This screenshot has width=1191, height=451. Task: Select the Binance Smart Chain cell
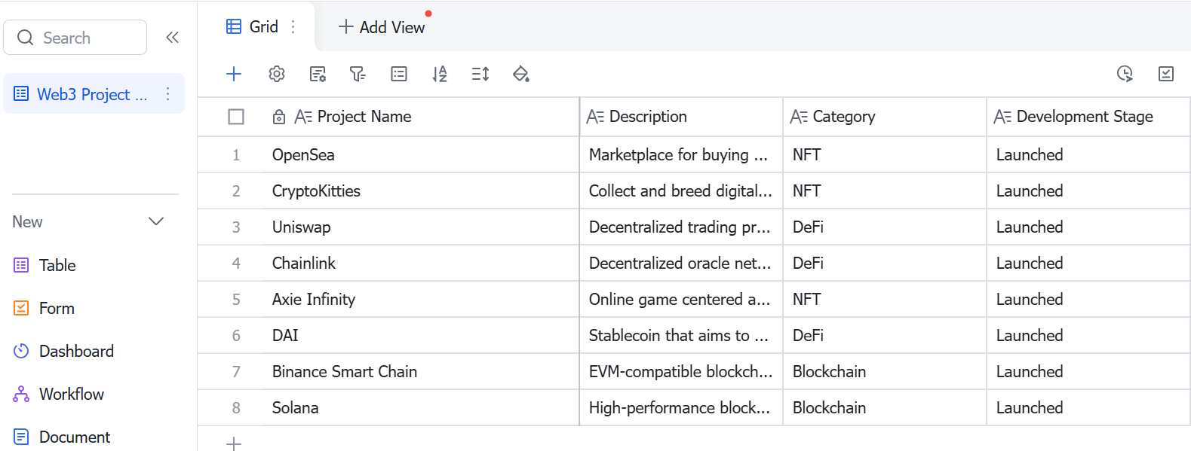tap(419, 372)
